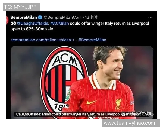Open the article preview card image
Viewport: 163px width, 130px height.
coord(82,83)
